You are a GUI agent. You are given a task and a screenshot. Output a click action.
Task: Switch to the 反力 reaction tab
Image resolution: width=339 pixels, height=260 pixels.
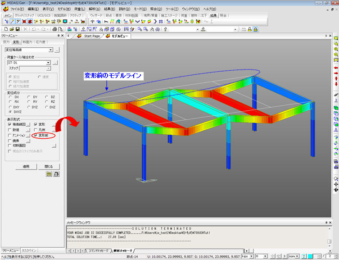coord(6,42)
